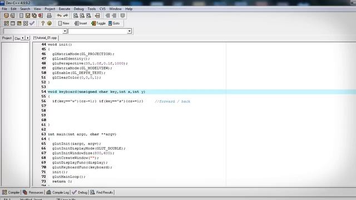Open the View menu

[x=37, y=9]
